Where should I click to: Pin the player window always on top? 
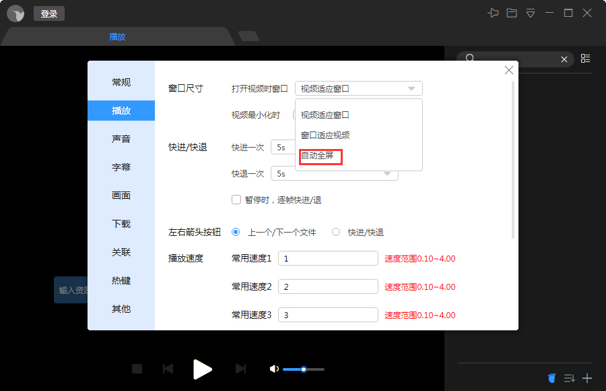[493, 12]
